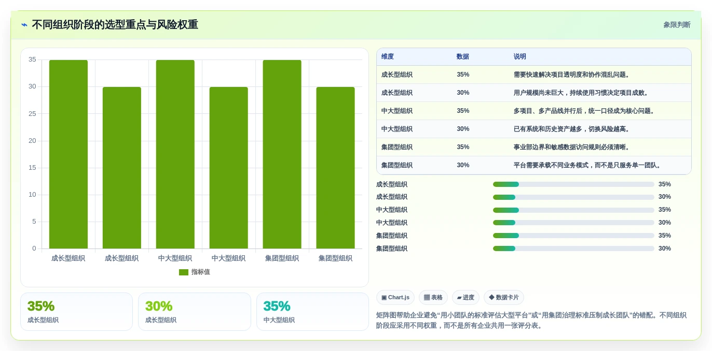
Task: Click the 30% cell in the 切换风险越高 table row
Action: [x=463, y=129]
